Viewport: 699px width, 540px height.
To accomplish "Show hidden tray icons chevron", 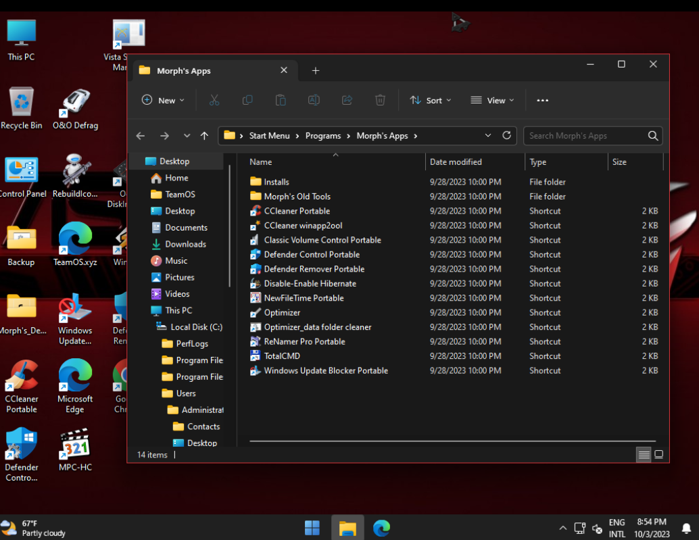I will (x=563, y=528).
